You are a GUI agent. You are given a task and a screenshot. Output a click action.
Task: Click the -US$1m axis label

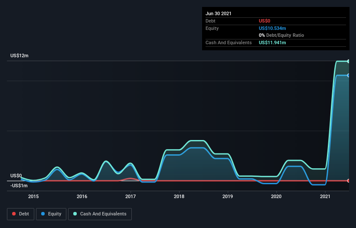pos(19,186)
